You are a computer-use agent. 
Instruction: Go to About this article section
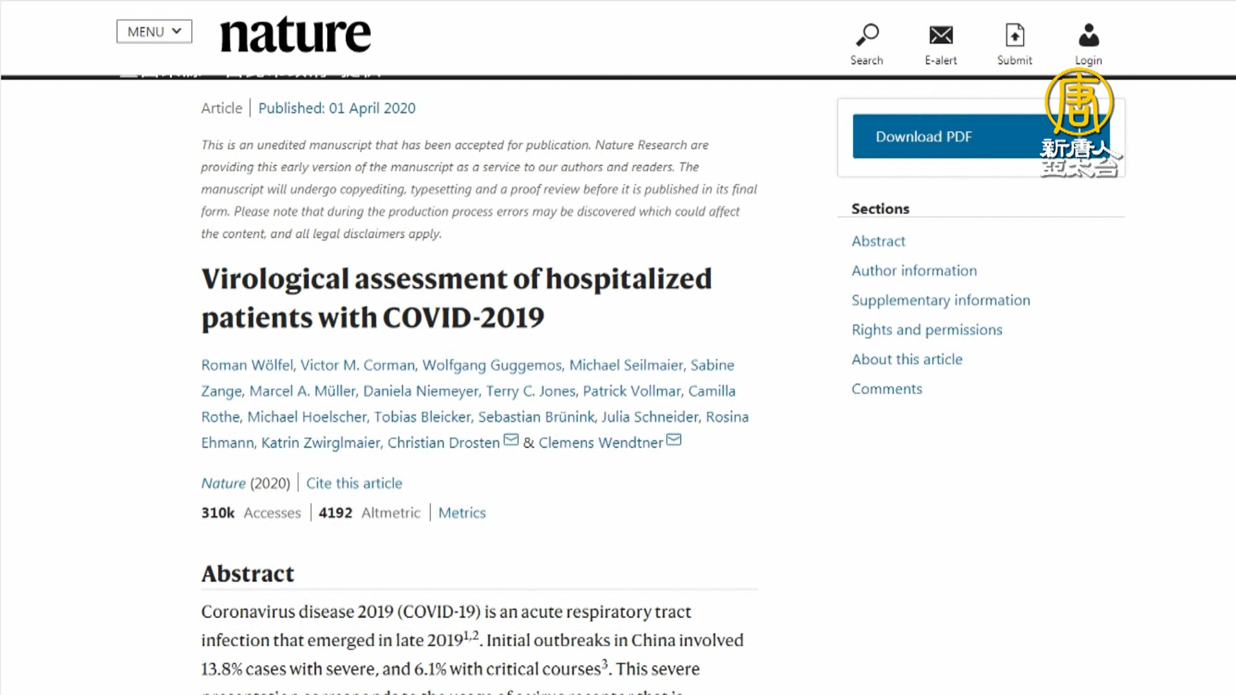click(907, 360)
